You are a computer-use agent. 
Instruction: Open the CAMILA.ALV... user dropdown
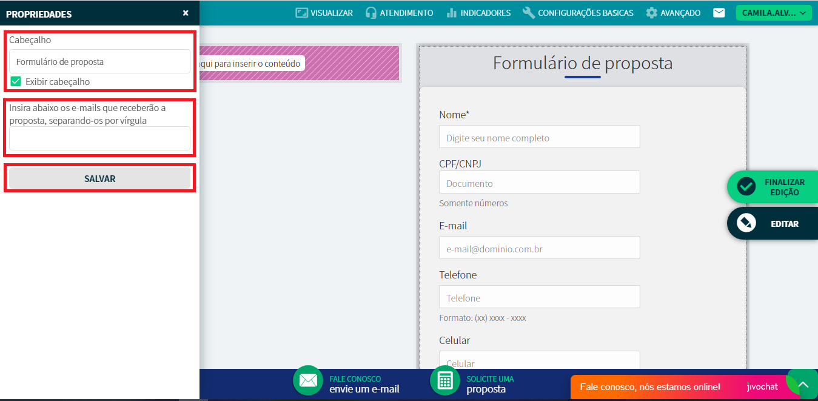[773, 13]
